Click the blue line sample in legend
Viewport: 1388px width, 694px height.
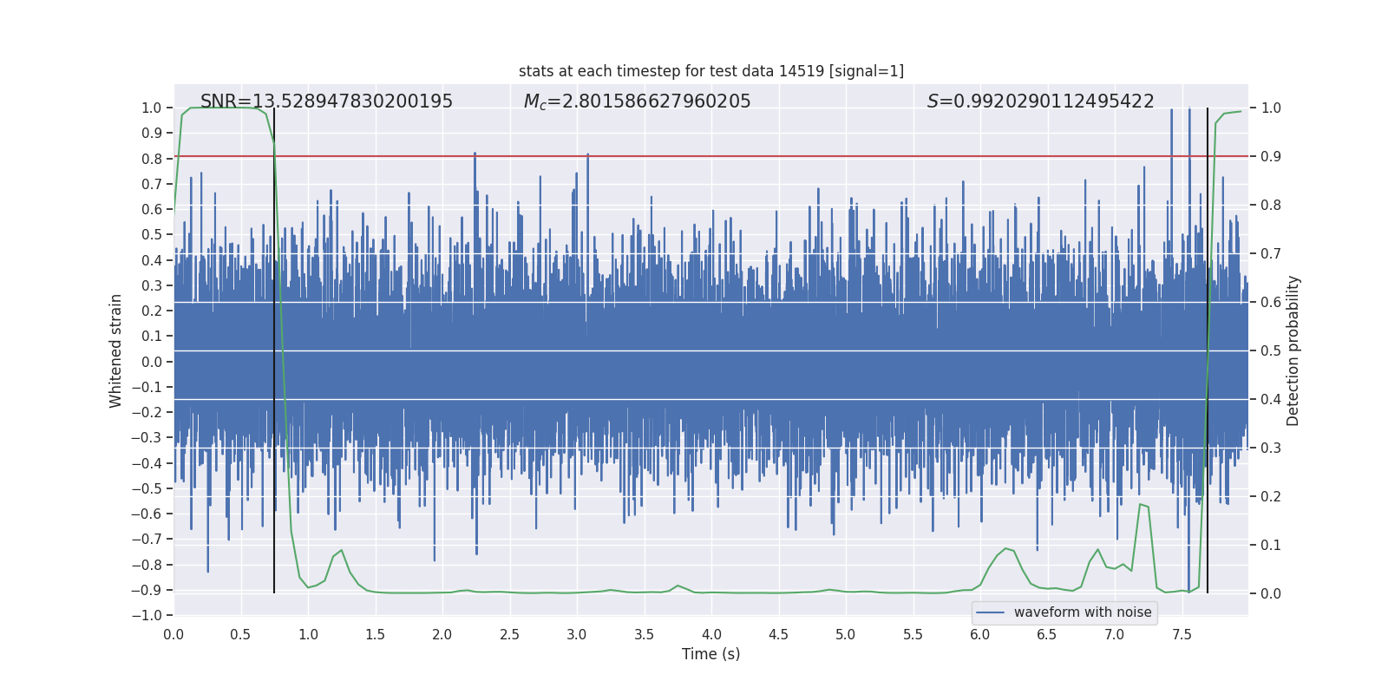tap(990, 612)
